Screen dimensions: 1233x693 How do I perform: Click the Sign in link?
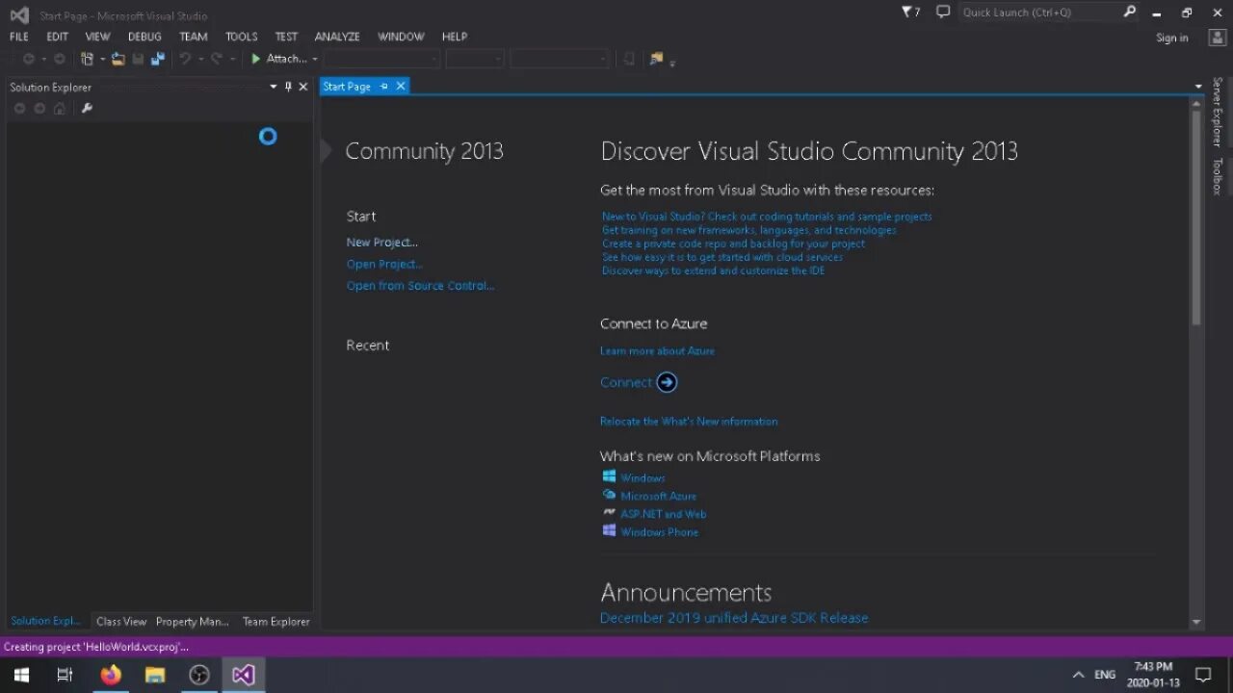tap(1172, 38)
